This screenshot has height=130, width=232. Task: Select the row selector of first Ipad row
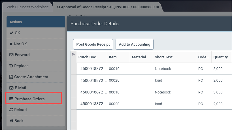[73, 80]
